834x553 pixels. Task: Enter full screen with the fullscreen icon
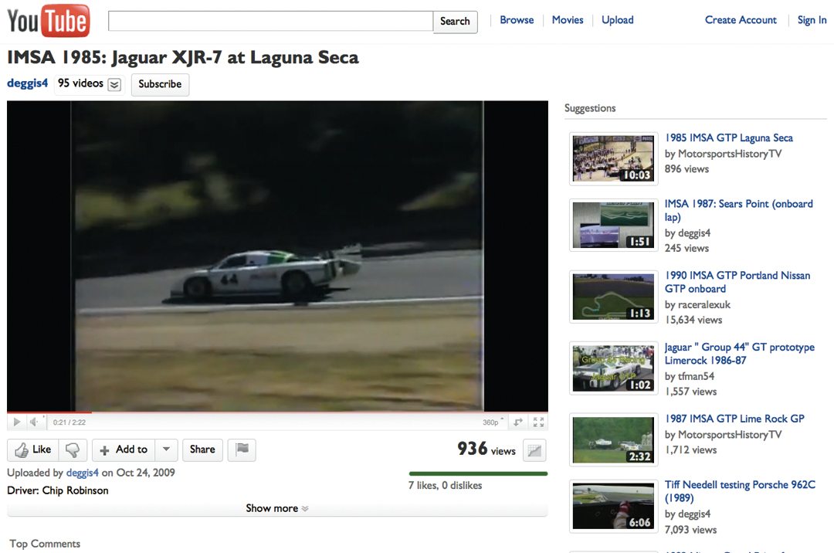pyautogui.click(x=538, y=422)
